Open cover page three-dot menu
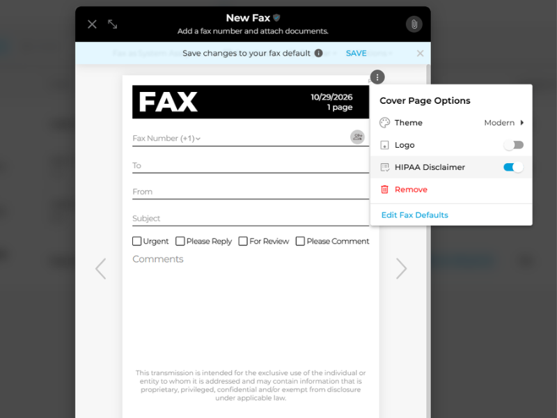The width and height of the screenshot is (557, 418). click(377, 77)
